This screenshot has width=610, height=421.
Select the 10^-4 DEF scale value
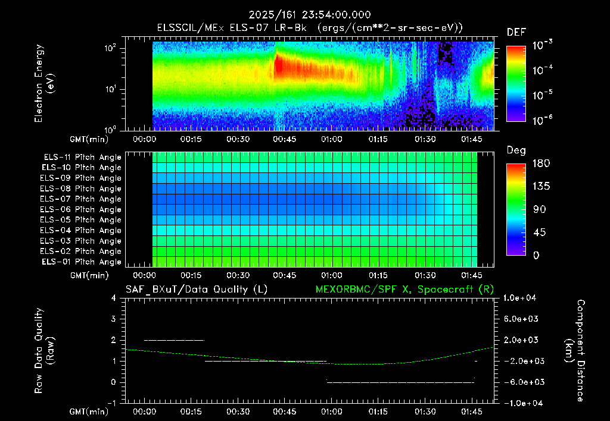tap(542, 70)
